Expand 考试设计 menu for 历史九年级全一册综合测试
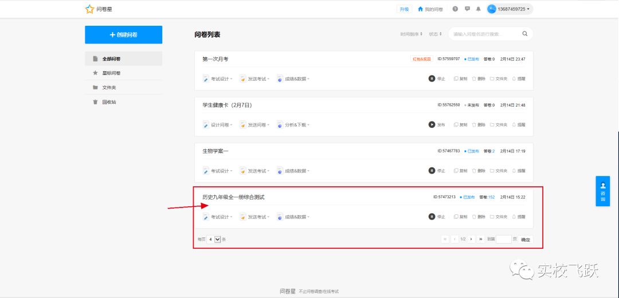The width and height of the screenshot is (619, 298). pyautogui.click(x=218, y=217)
